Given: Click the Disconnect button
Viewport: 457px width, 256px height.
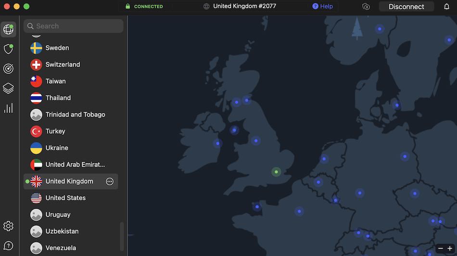Looking at the screenshot, I should pos(406,6).
